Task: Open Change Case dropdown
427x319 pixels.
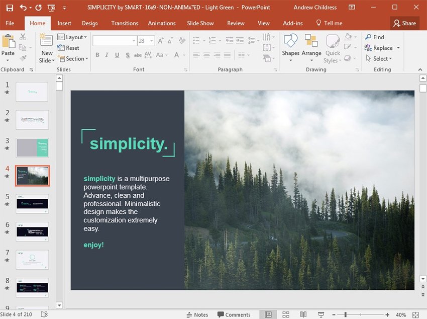Action: point(162,55)
